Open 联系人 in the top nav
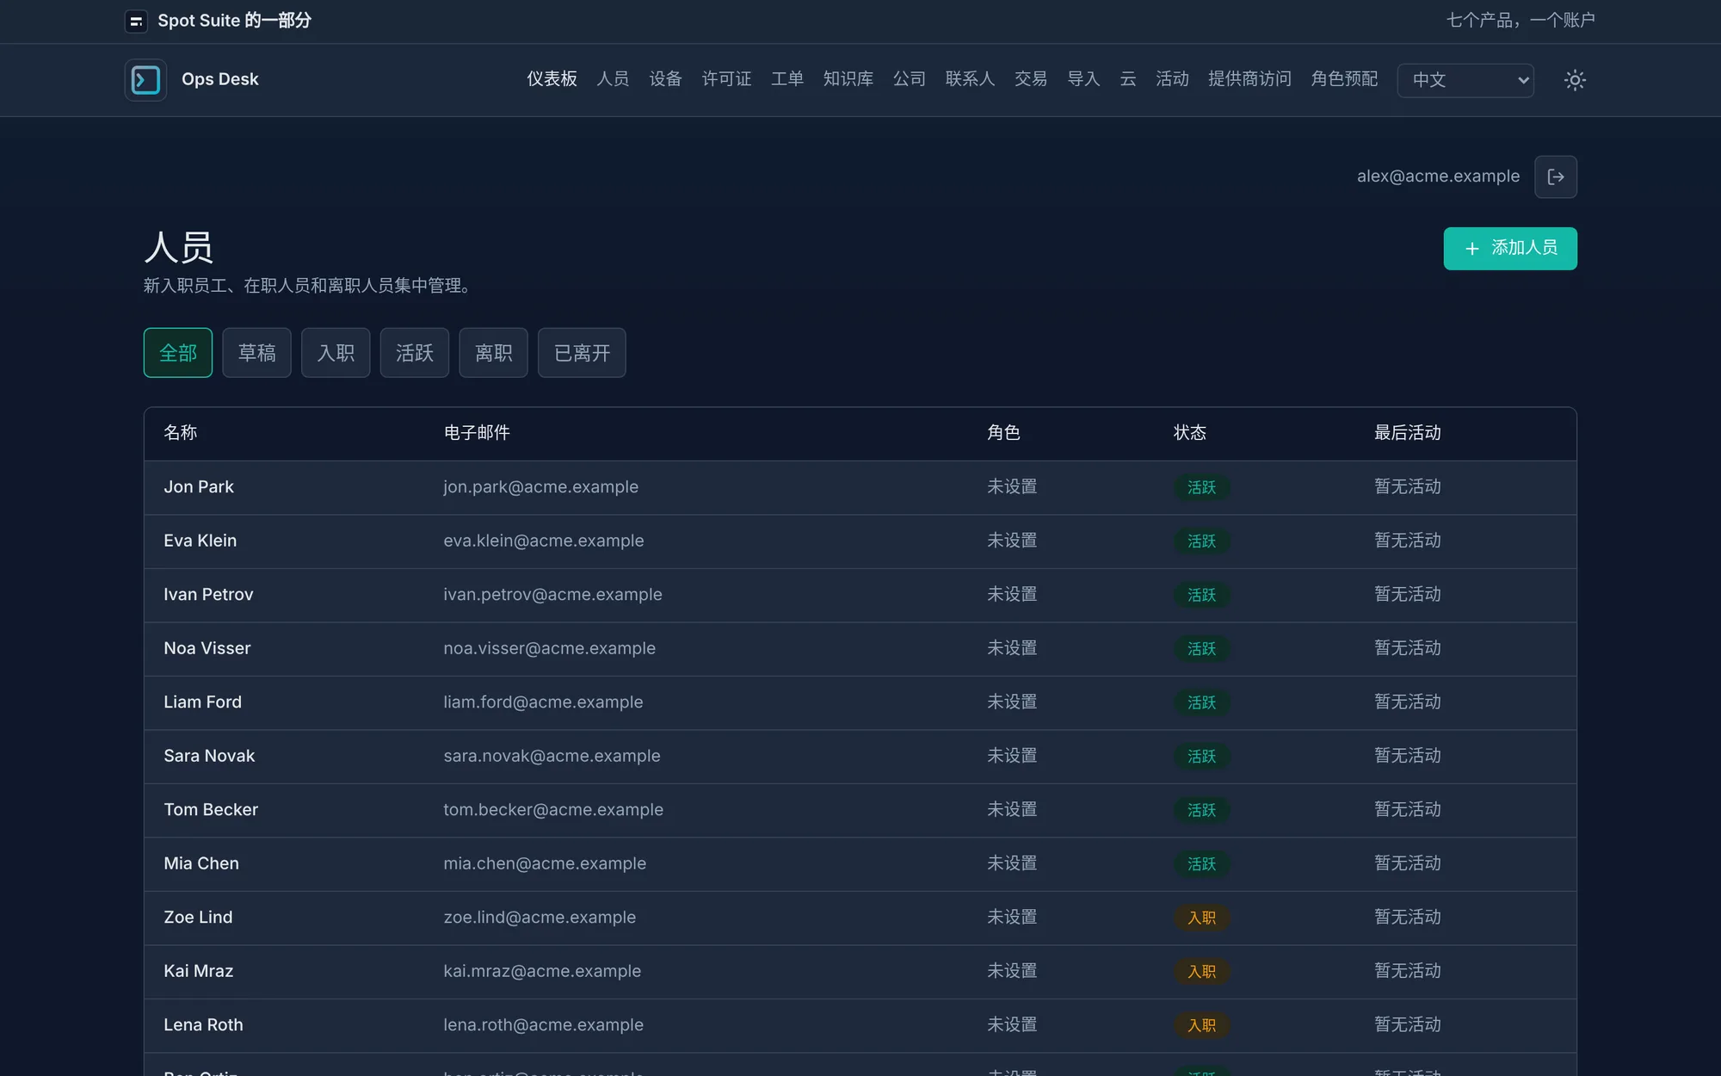The height and width of the screenshot is (1076, 1721). point(970,79)
